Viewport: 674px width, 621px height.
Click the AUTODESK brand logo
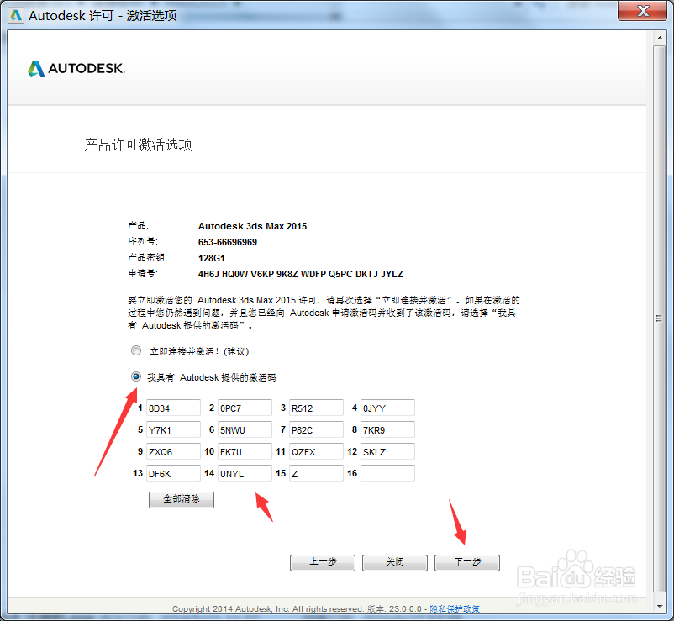point(76,68)
